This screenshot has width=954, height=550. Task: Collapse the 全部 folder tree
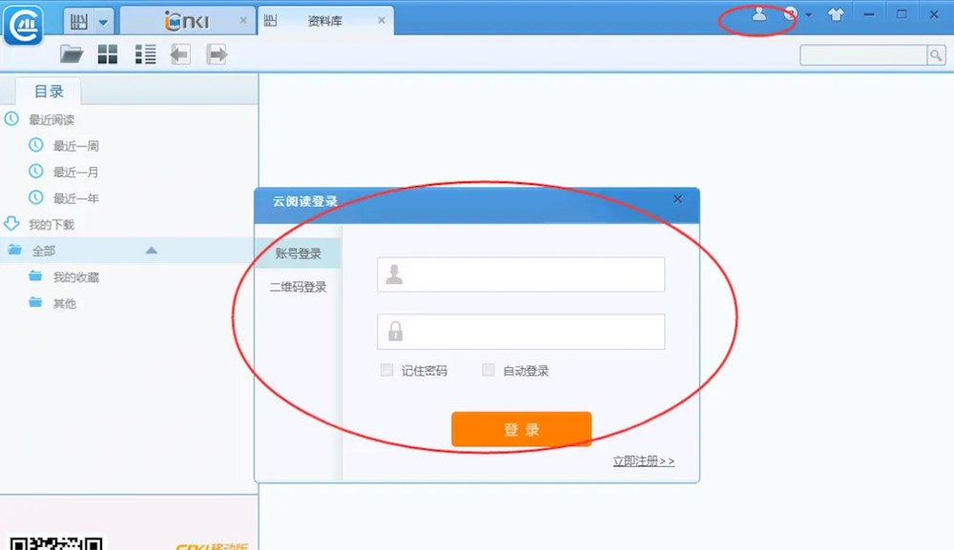[151, 251]
